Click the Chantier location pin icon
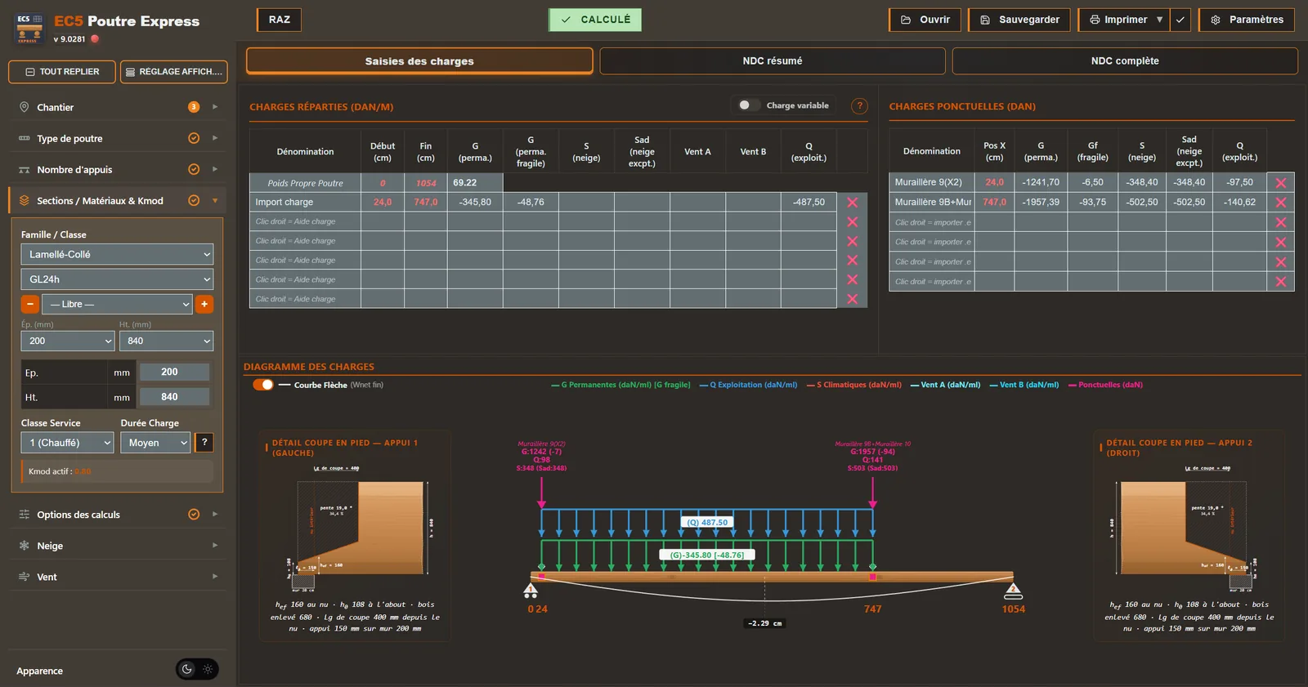Screen dimensions: 1308x687 pyautogui.click(x=24, y=107)
